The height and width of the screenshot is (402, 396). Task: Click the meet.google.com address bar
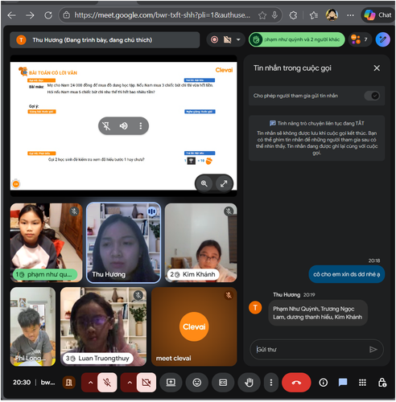pyautogui.click(x=162, y=15)
